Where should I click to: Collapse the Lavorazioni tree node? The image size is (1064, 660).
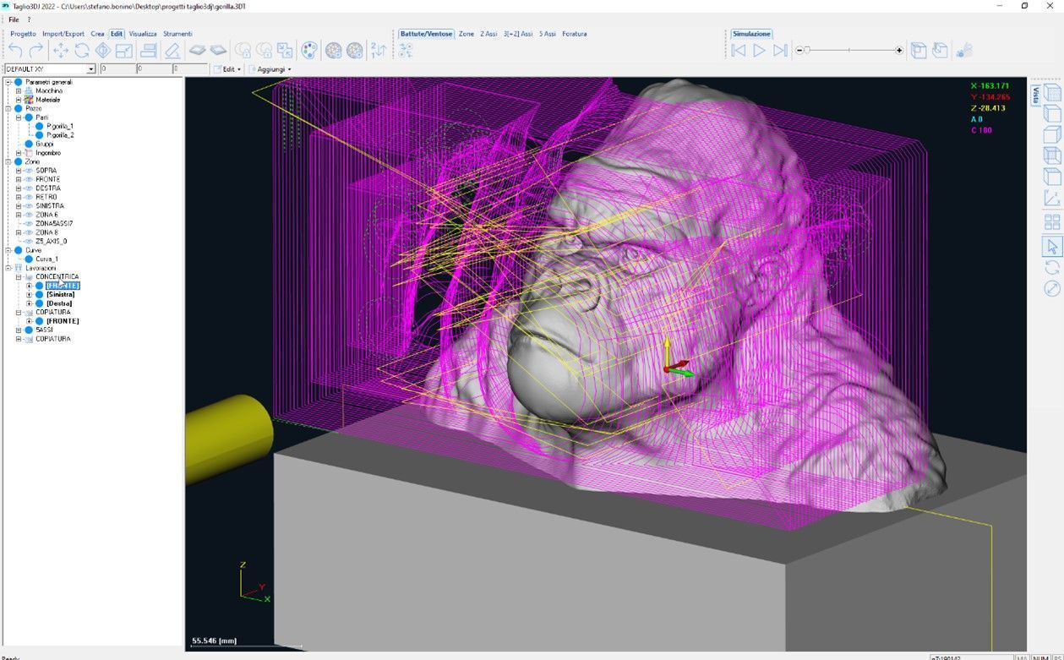8,268
